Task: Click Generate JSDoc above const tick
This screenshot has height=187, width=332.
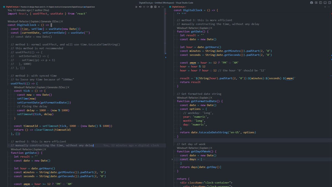Action: tap(56, 87)
